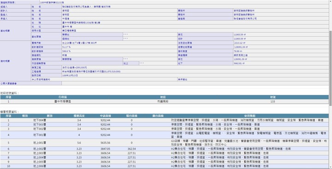332x169 pixels.
Task: Click the 層別 column header
Action: tap(49, 116)
